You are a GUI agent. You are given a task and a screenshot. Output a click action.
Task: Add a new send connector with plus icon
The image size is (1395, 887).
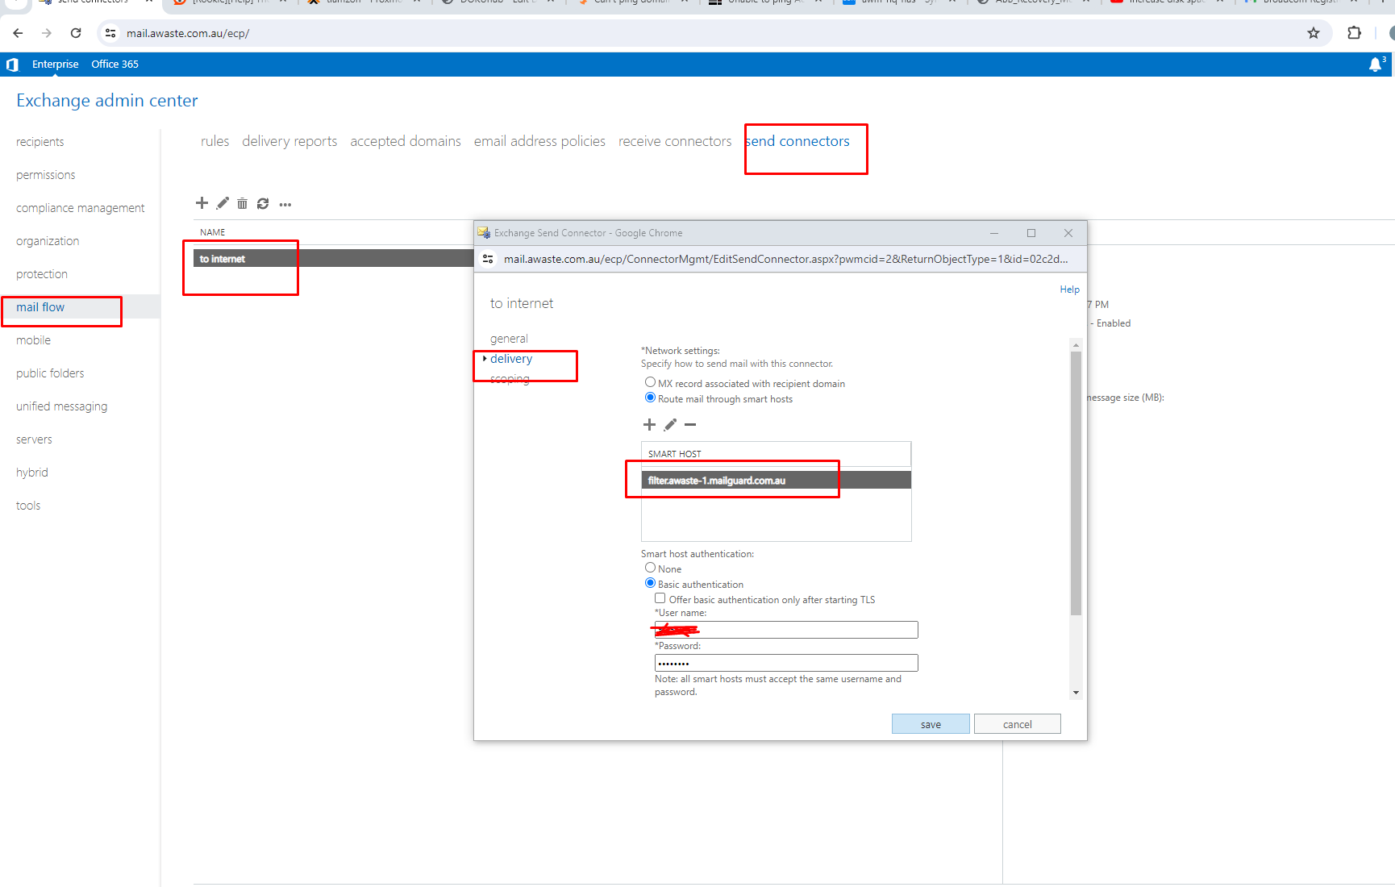[202, 203]
